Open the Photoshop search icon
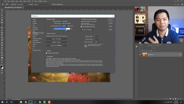This screenshot has height=104, width=184. coord(175,4)
